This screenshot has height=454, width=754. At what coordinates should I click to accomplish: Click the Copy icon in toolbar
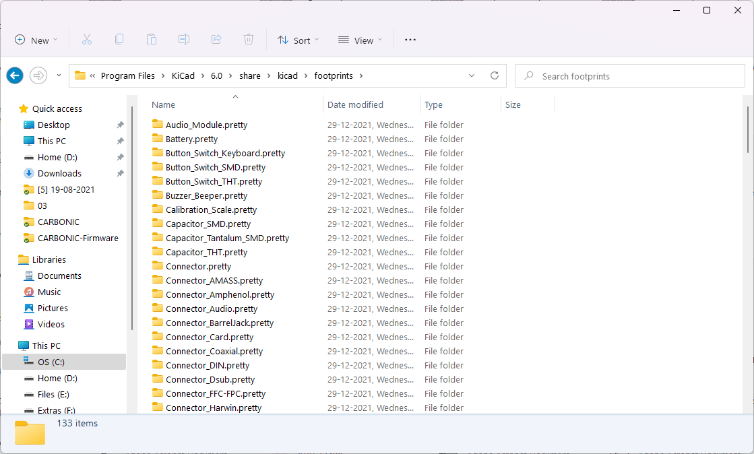coord(119,40)
